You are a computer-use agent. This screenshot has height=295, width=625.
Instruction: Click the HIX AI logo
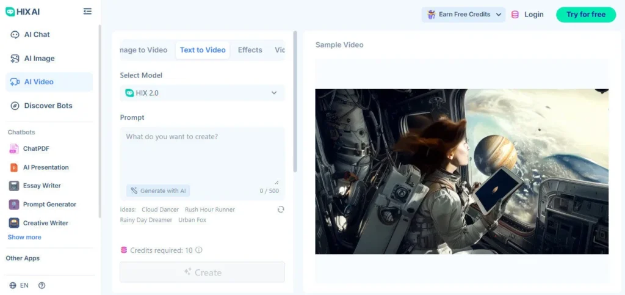pos(23,12)
